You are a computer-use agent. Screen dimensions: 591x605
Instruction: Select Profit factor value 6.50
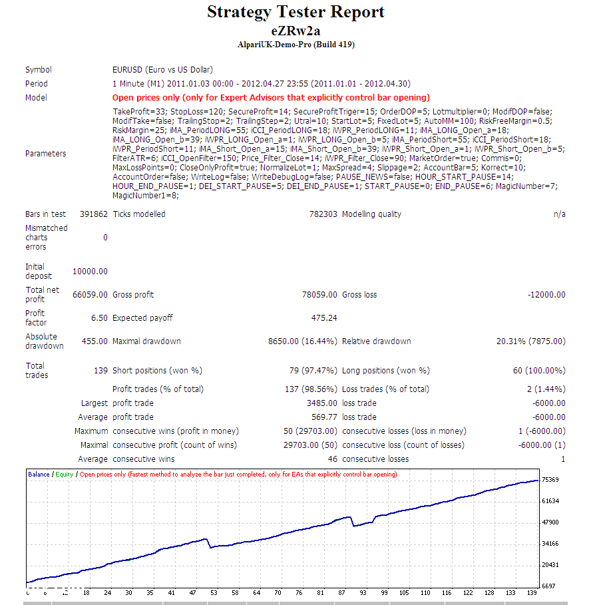click(x=99, y=318)
